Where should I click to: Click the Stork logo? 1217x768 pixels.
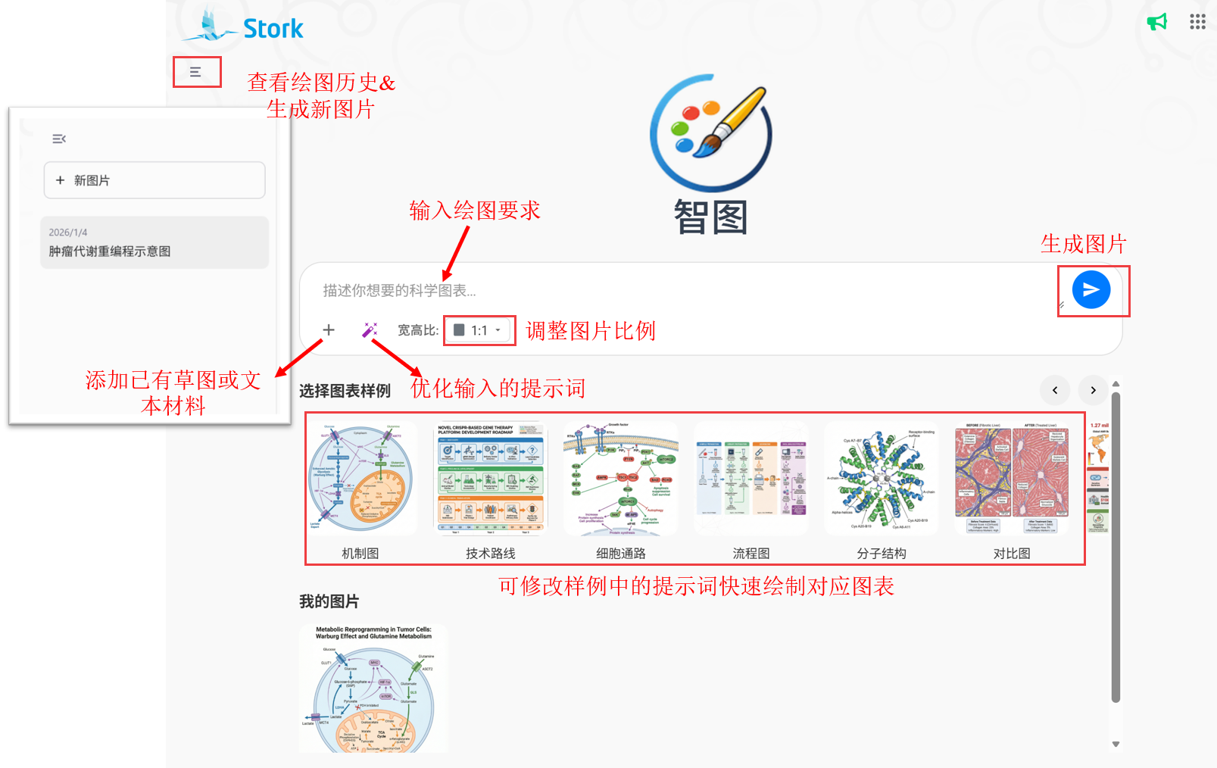(244, 26)
